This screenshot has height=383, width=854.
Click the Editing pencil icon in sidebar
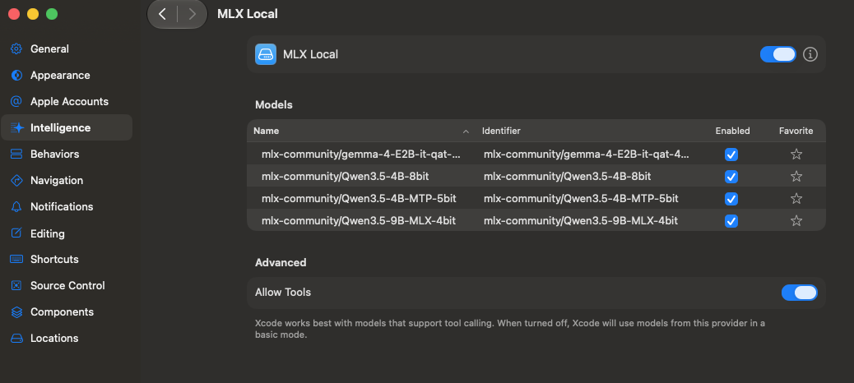[16, 233]
